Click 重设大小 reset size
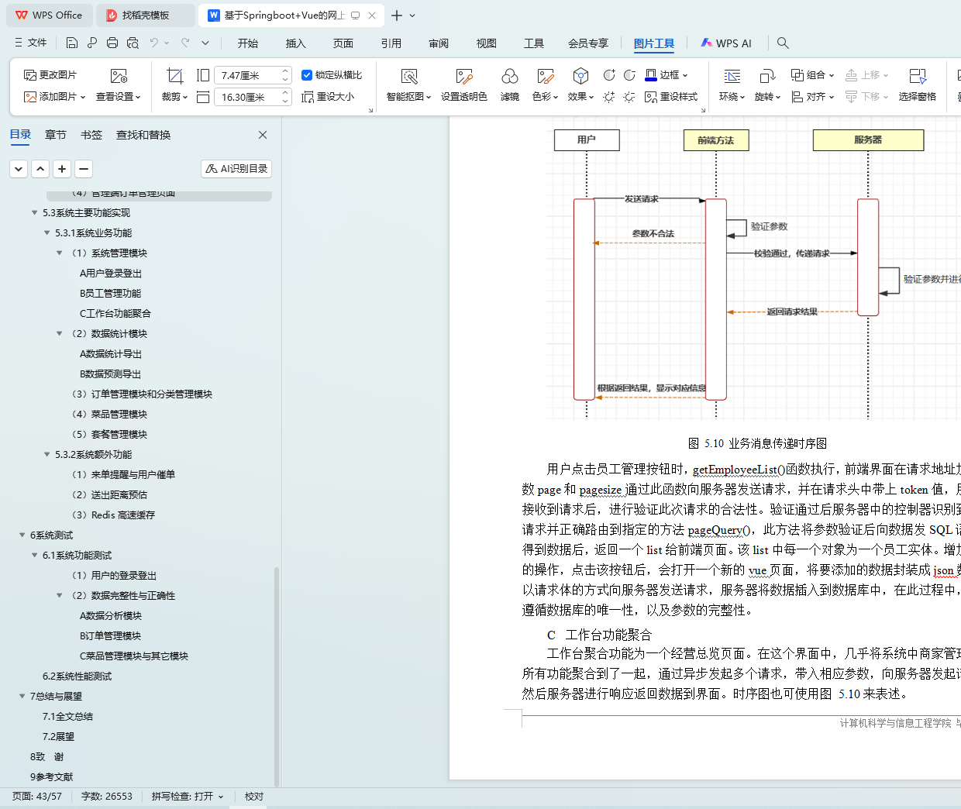 328,97
